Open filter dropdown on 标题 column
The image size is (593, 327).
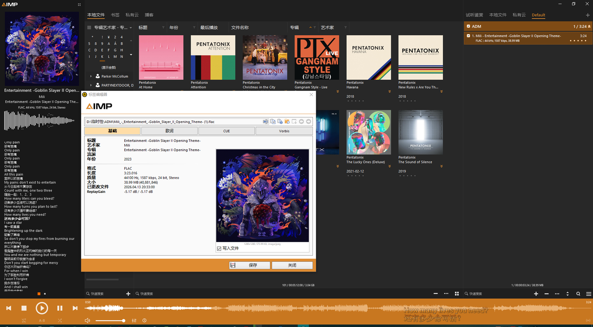coord(163,28)
